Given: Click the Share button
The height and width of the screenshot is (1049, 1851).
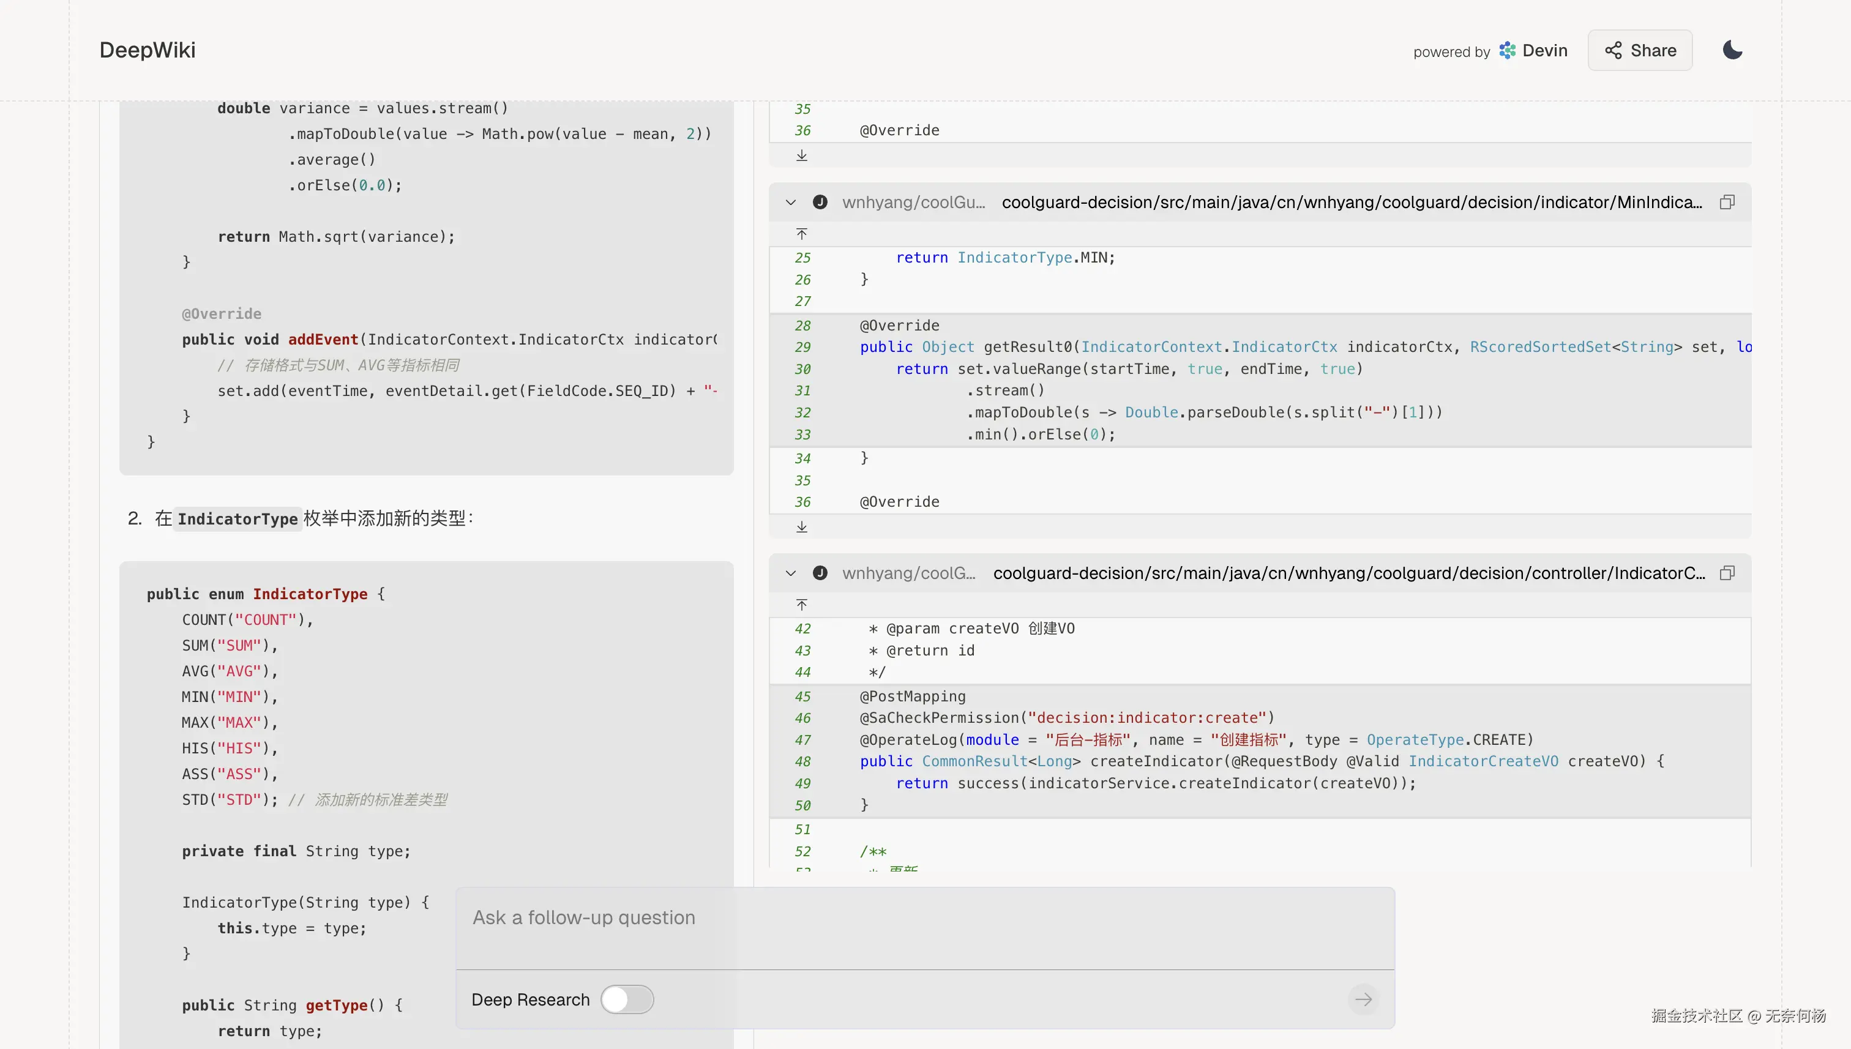Looking at the screenshot, I should tap(1640, 50).
